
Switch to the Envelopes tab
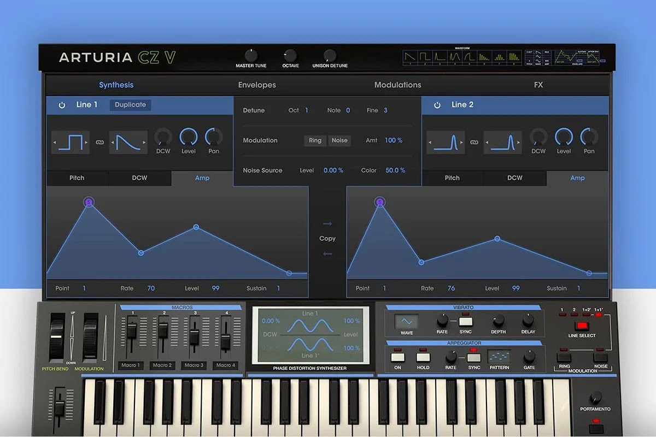pyautogui.click(x=257, y=85)
